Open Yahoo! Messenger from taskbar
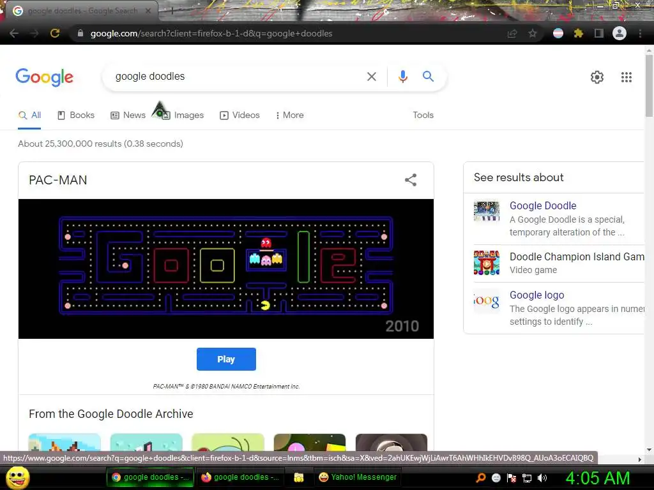 (x=358, y=477)
